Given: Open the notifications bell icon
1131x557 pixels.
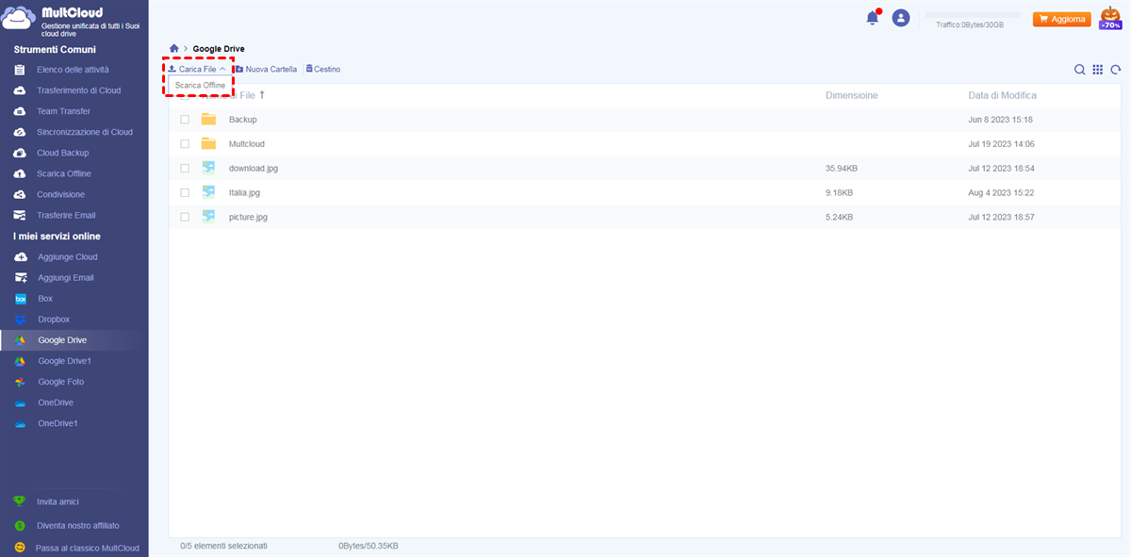Looking at the screenshot, I should [x=873, y=18].
